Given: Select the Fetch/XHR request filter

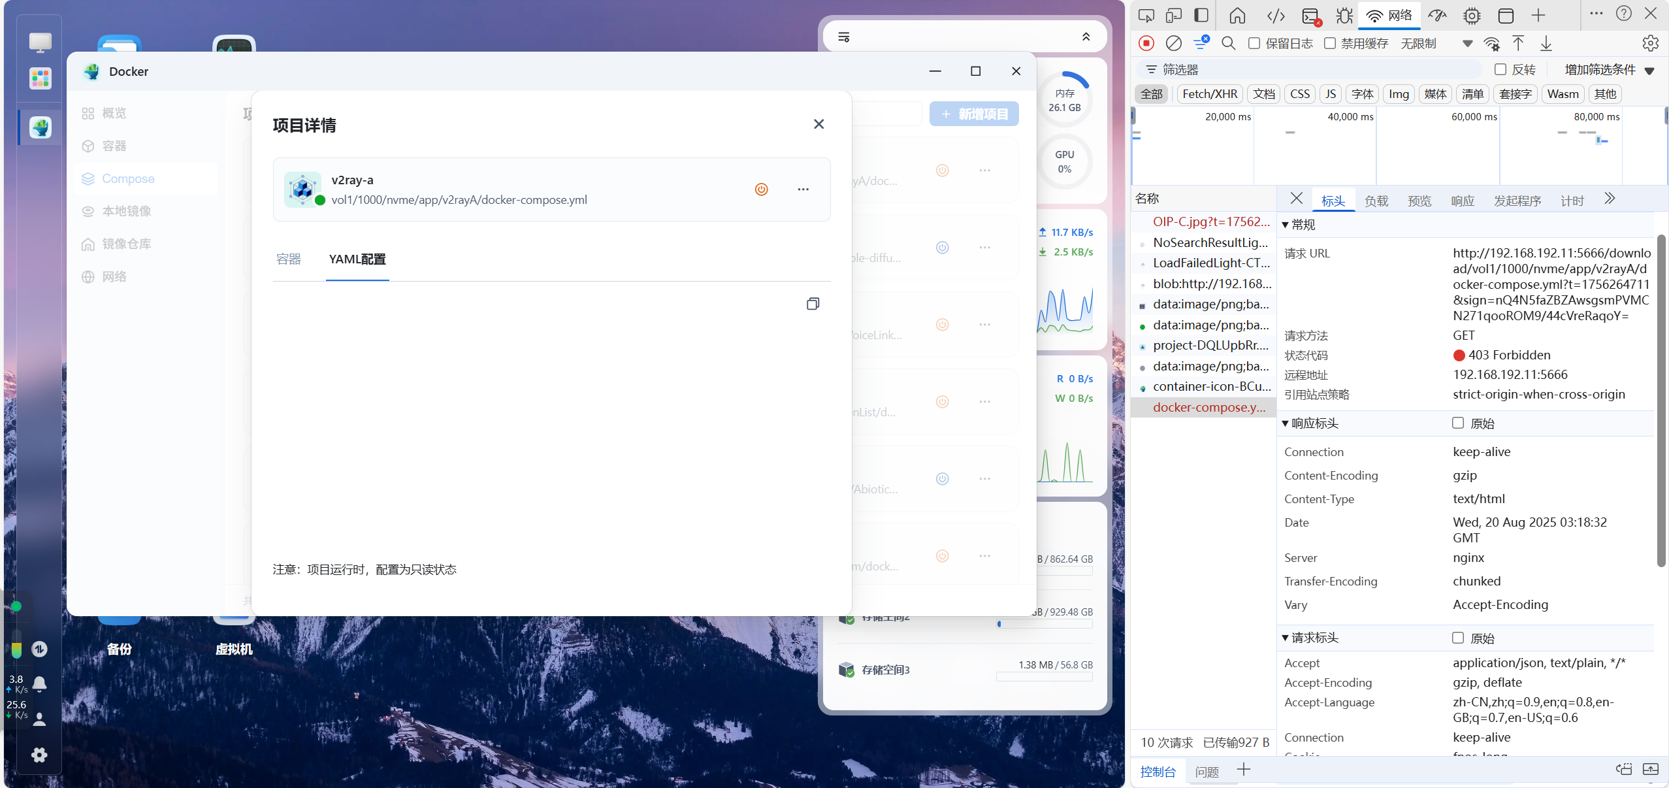Looking at the screenshot, I should click(x=1210, y=93).
